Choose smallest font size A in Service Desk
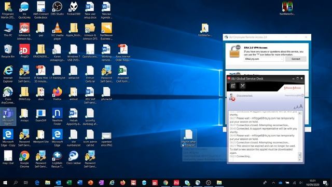 coord(295,108)
